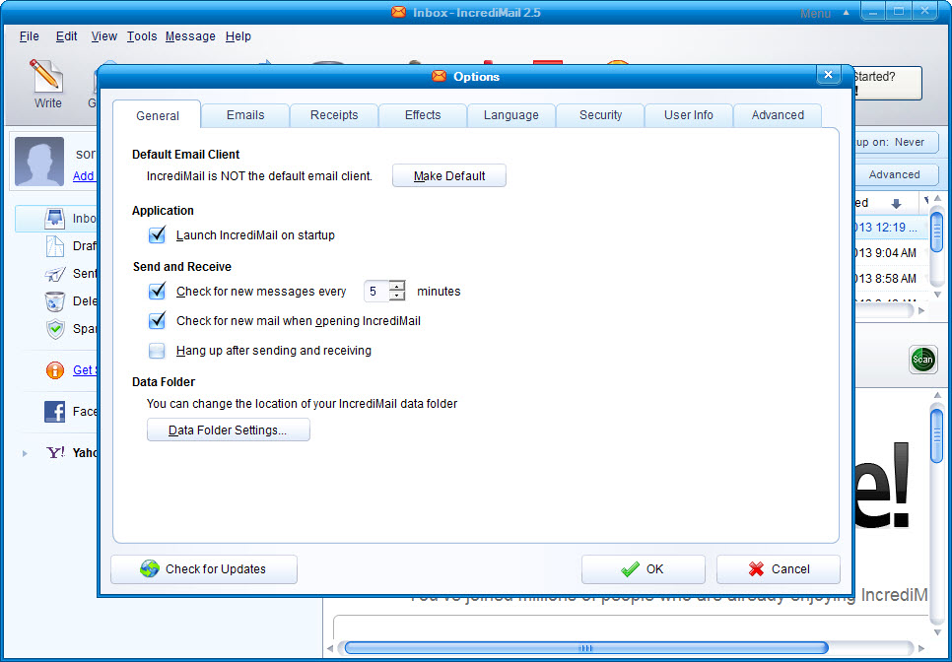Viewport: 952px width, 662px height.
Task: Click the Check for Updates button
Action: [x=204, y=569]
